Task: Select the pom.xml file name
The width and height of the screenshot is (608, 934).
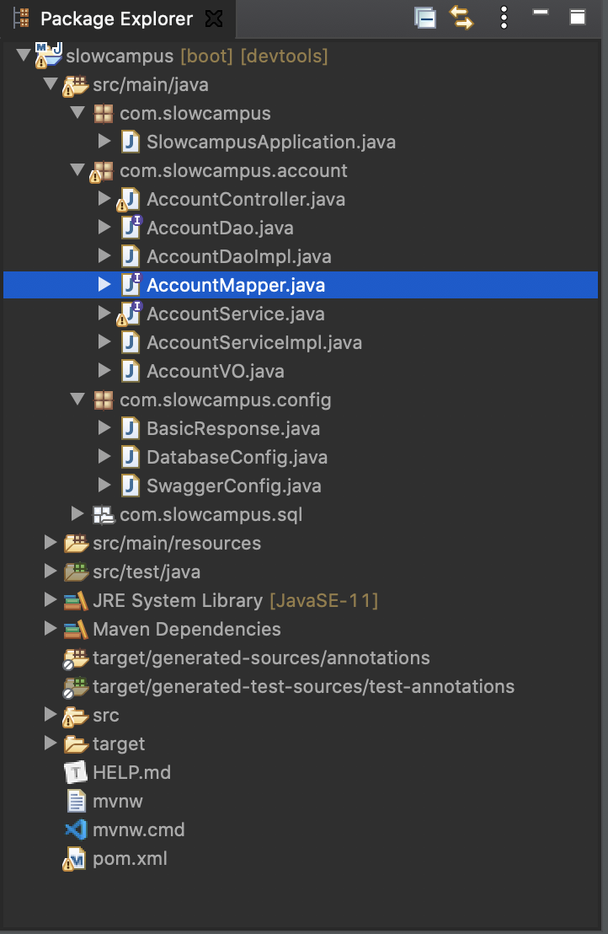Action: coord(130,859)
